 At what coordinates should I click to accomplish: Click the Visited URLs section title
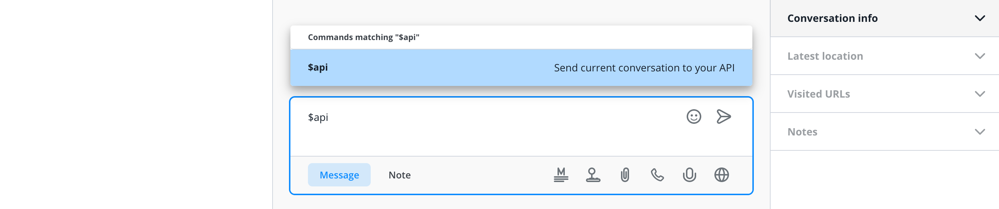(x=818, y=94)
